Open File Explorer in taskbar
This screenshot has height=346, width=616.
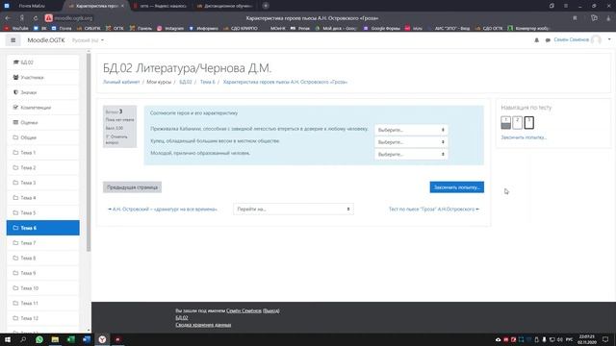(x=55, y=339)
